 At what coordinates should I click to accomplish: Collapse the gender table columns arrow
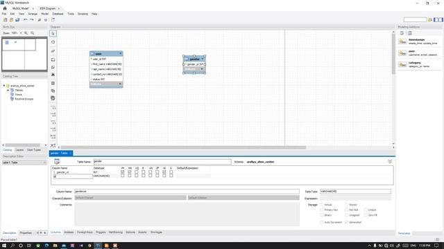click(x=203, y=59)
